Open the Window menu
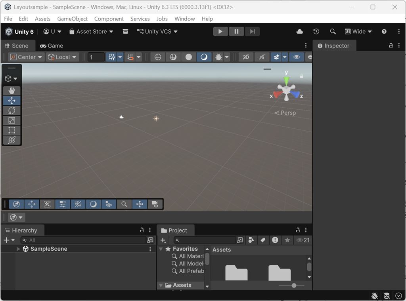 tap(184, 19)
